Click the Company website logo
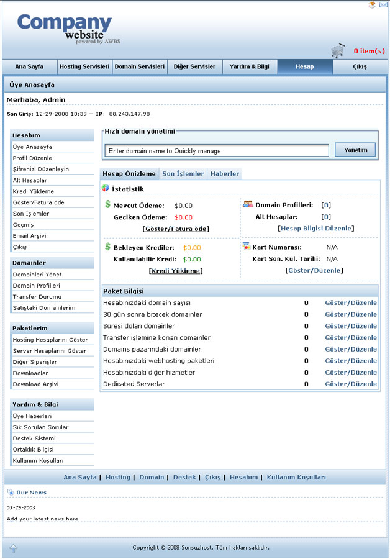The image size is (390, 559). [68, 29]
